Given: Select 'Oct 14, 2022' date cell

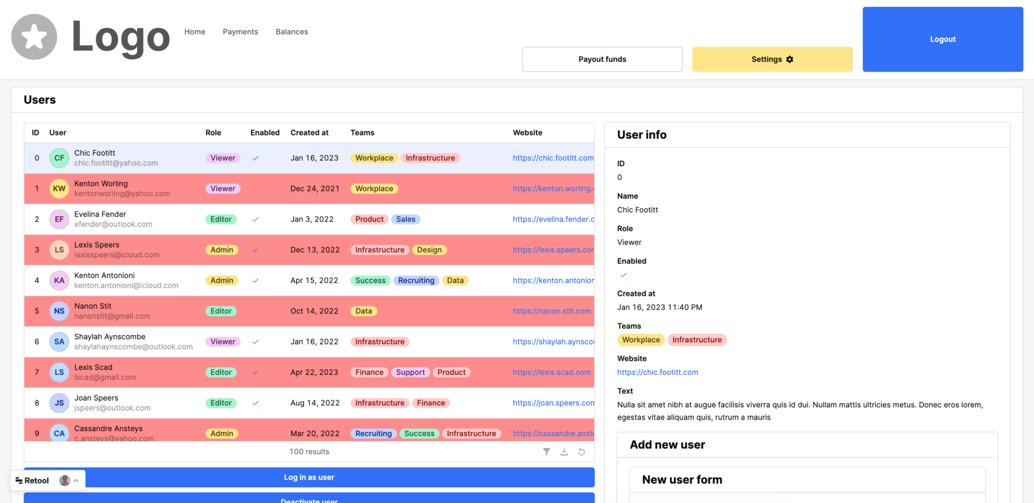Looking at the screenshot, I should (314, 311).
